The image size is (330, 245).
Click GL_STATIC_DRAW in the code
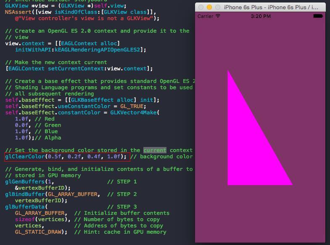(40, 232)
